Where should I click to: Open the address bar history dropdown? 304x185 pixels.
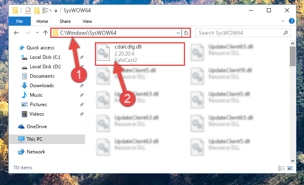178,33
